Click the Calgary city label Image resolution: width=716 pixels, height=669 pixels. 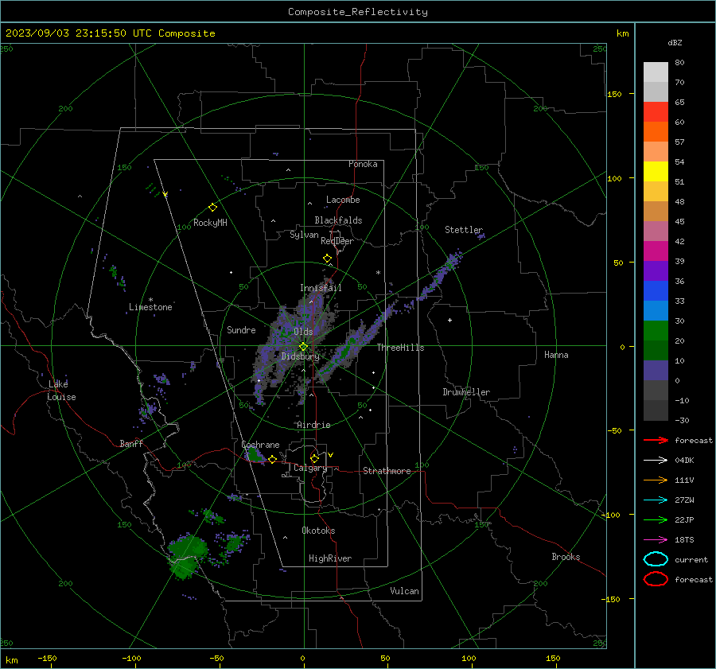pyautogui.click(x=310, y=468)
